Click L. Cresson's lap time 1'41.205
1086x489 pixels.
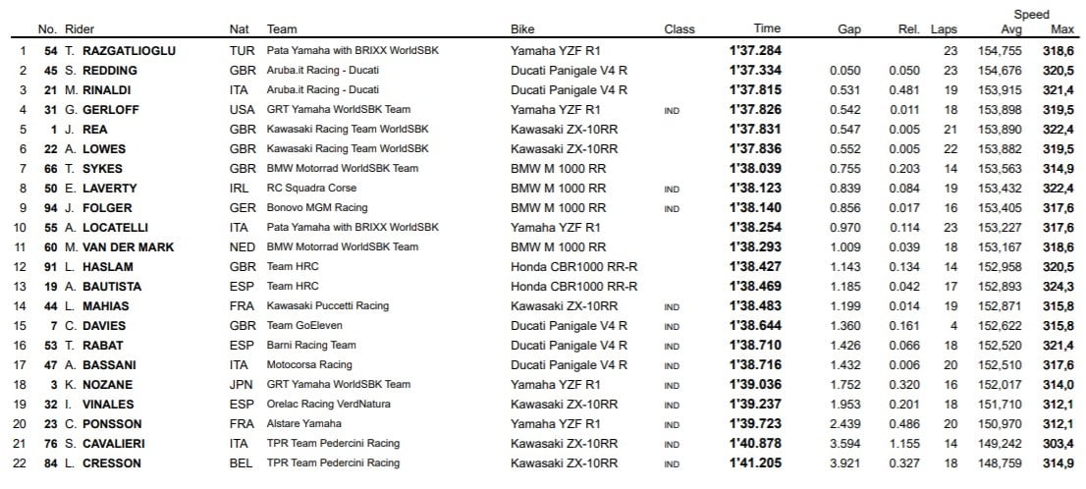coord(755,463)
